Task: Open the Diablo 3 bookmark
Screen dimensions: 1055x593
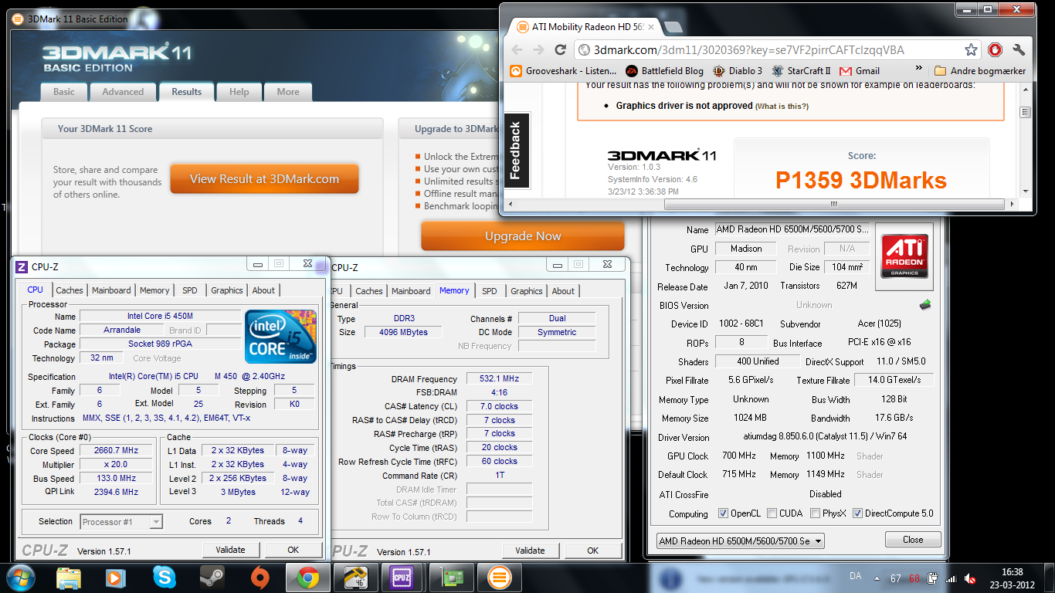Action: coord(737,70)
